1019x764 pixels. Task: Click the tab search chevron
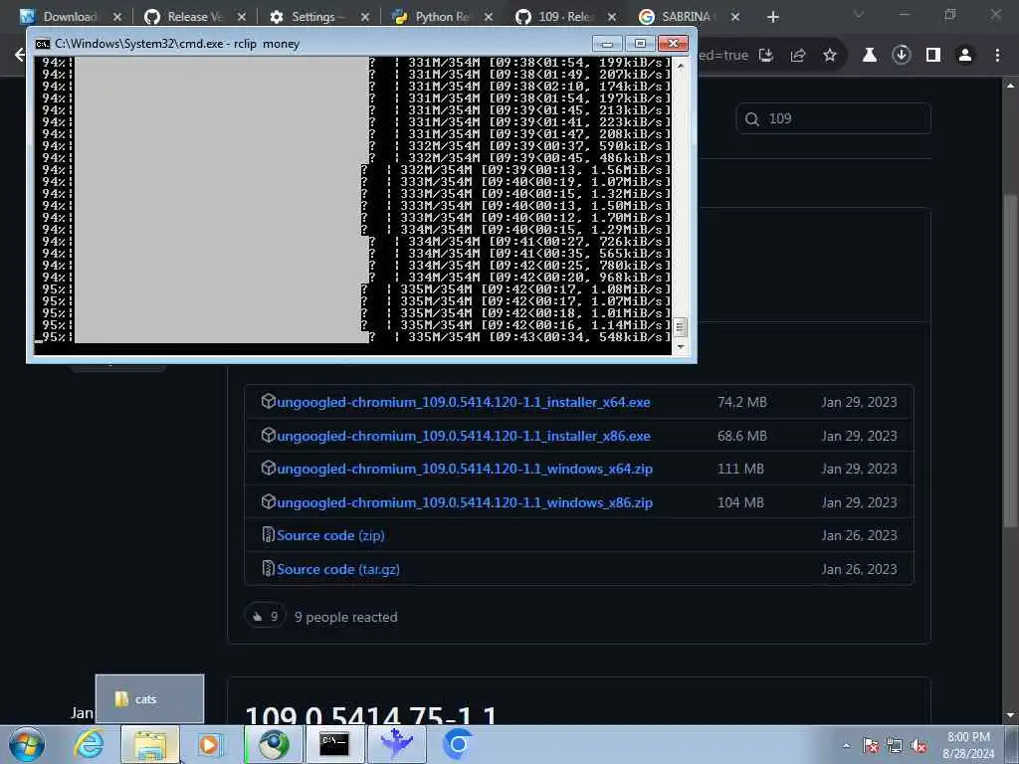[859, 14]
